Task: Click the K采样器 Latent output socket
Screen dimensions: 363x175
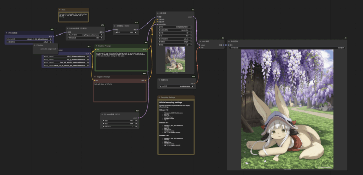Action: click(x=193, y=17)
